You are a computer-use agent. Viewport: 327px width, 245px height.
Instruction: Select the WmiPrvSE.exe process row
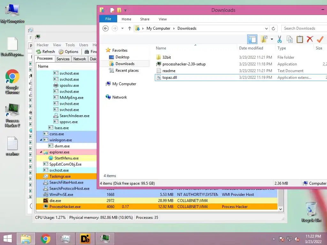pos(156,195)
